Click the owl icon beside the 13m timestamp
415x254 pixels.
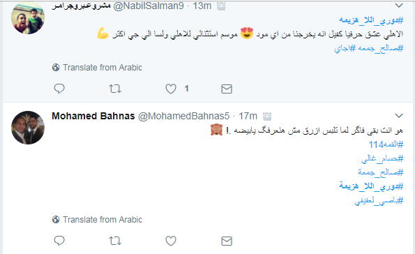click(x=221, y=6)
